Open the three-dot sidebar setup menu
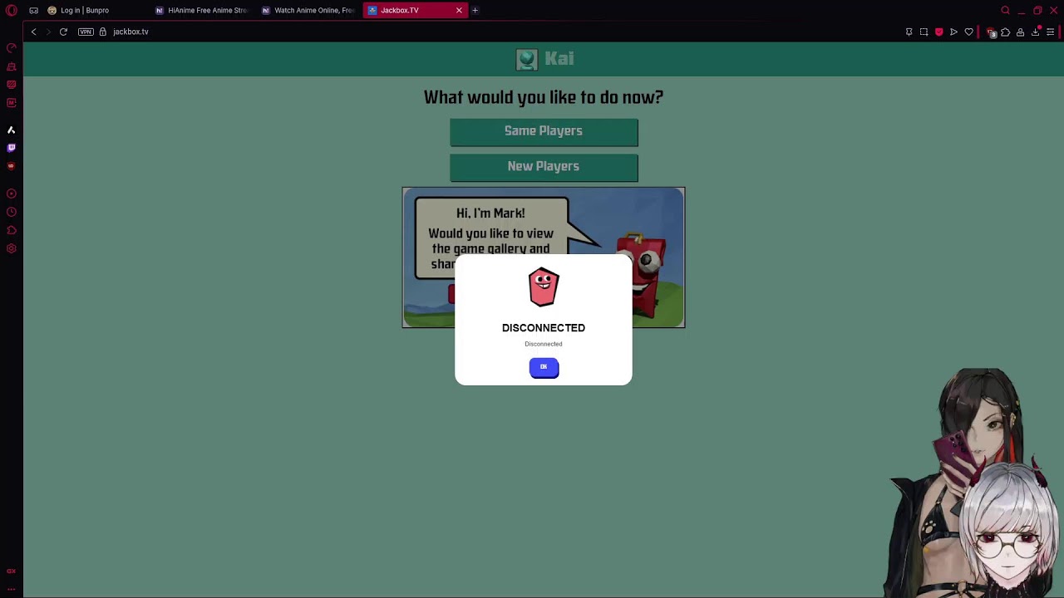 12,589
